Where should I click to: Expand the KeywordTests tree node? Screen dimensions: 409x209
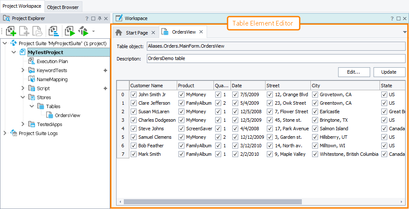click(23, 70)
